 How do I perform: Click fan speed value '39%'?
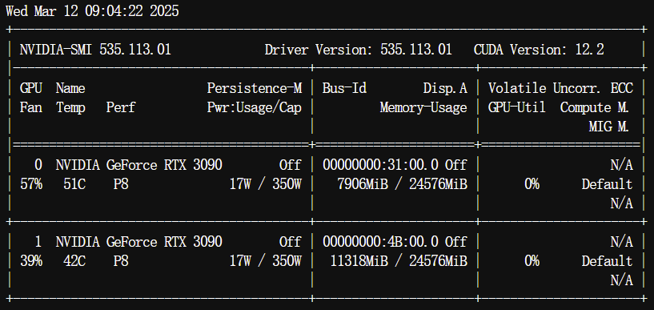(x=31, y=262)
